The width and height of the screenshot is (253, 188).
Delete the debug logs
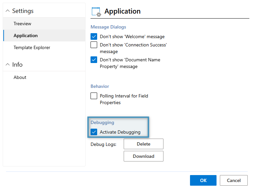click(x=143, y=144)
